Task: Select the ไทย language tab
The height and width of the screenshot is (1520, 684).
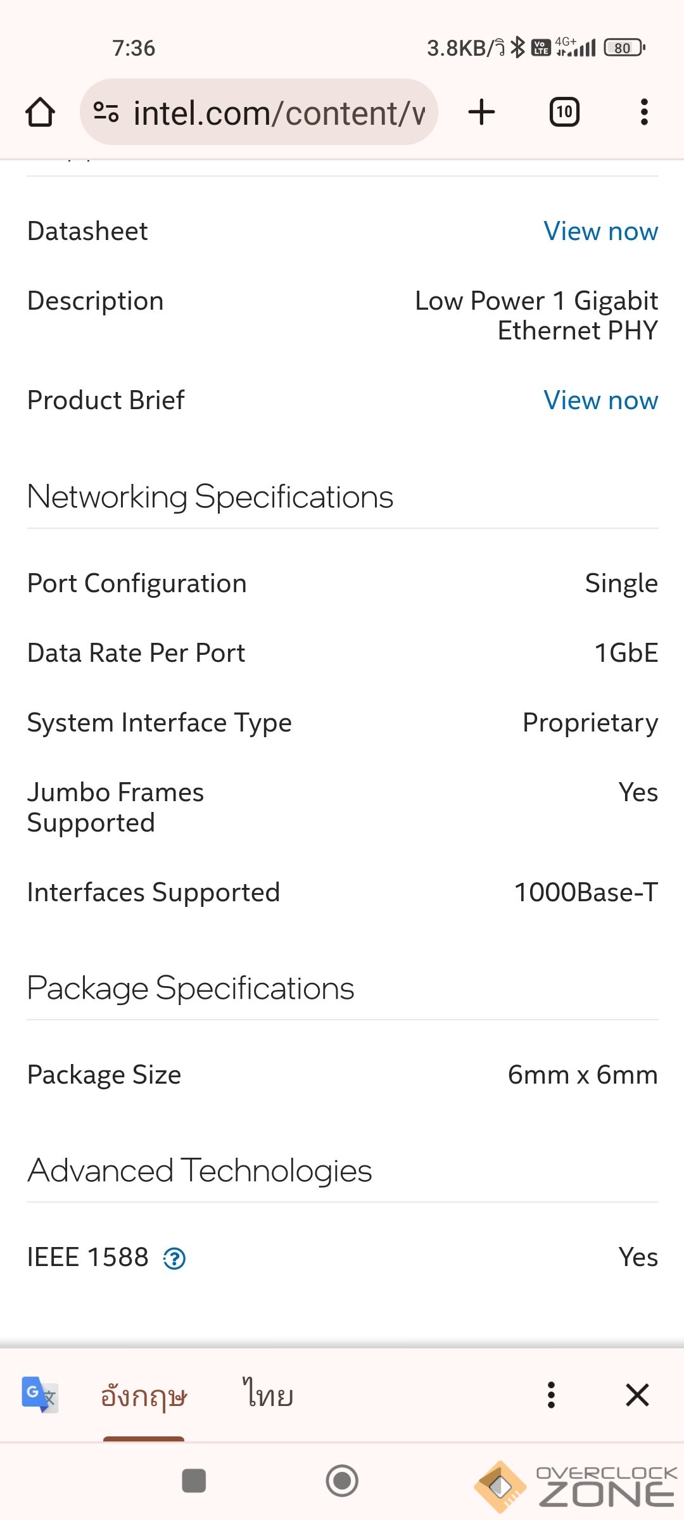Action: tap(268, 1393)
